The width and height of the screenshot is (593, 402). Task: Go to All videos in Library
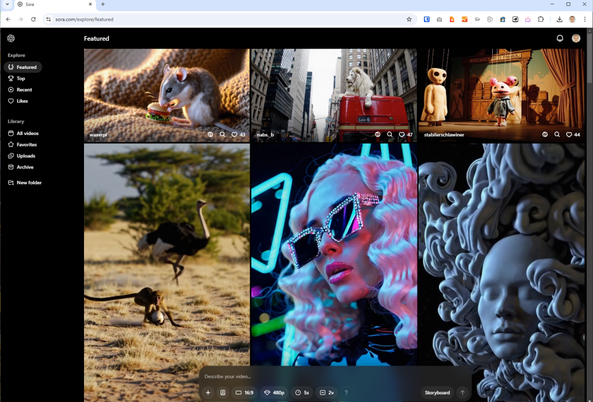coord(27,133)
